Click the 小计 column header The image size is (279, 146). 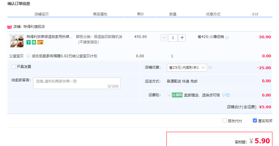click(255, 14)
